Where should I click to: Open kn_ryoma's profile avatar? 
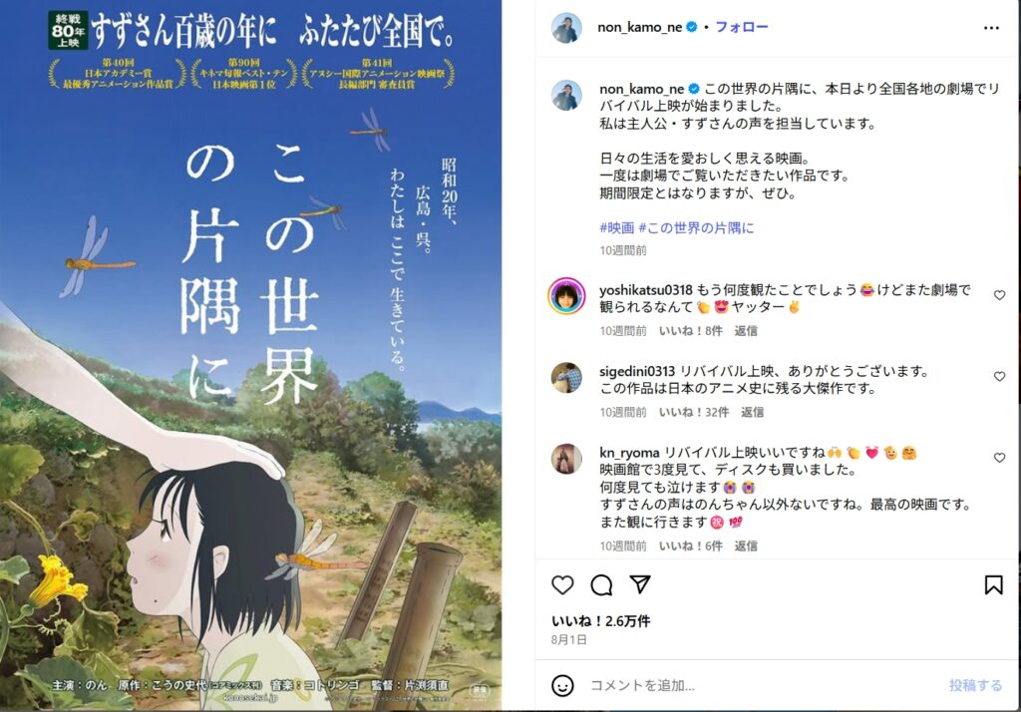coord(566,460)
